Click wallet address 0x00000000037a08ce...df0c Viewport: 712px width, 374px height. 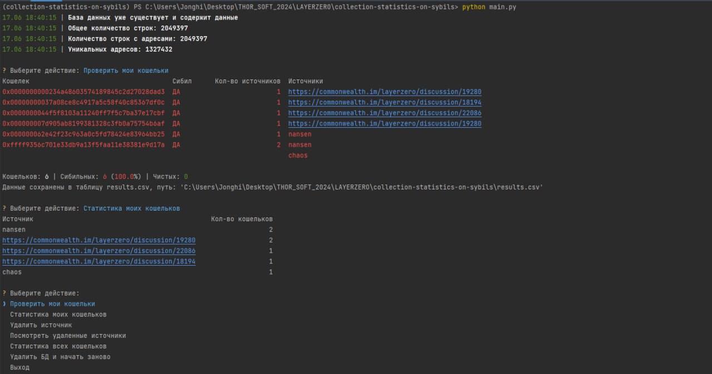coord(83,102)
